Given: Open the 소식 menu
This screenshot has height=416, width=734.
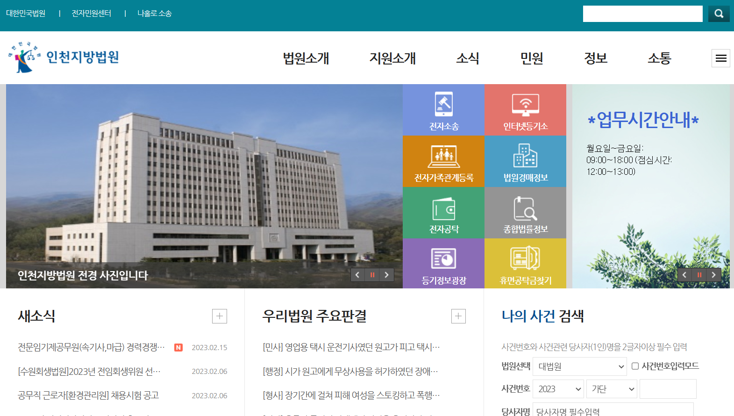Looking at the screenshot, I should (468, 58).
